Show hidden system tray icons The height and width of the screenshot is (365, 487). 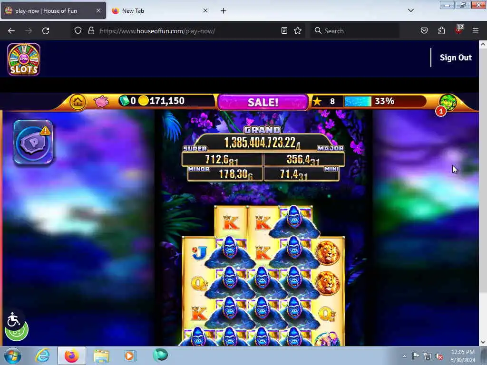pos(404,356)
